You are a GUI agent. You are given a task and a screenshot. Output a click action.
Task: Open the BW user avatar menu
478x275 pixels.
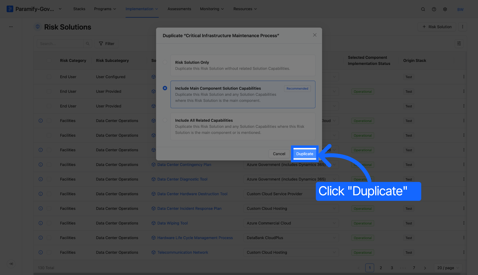[x=460, y=9]
